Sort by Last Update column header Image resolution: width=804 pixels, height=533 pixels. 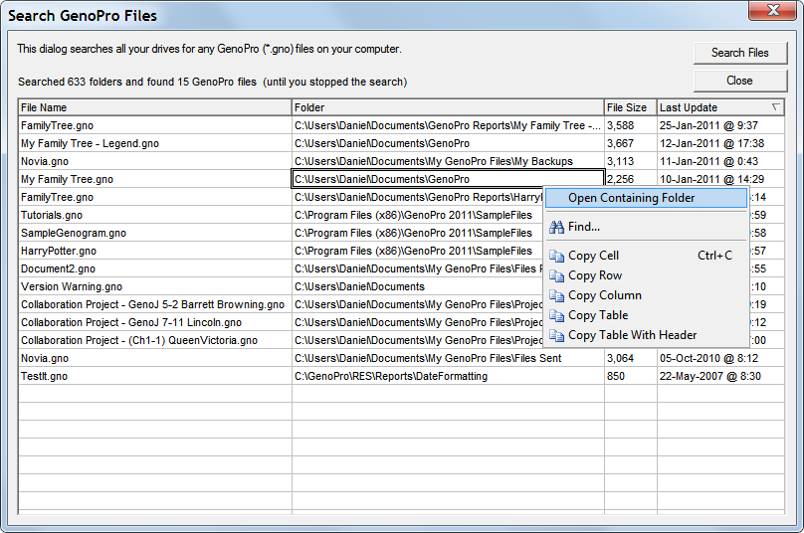720,107
